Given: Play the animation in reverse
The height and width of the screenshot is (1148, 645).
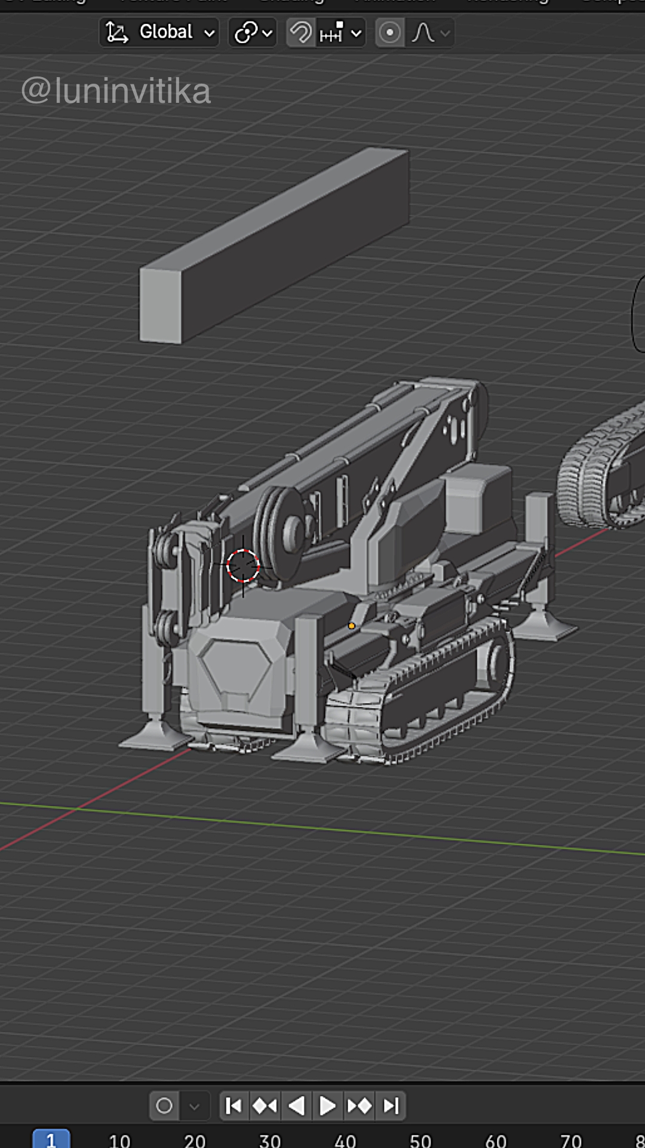Looking at the screenshot, I should click(296, 1106).
